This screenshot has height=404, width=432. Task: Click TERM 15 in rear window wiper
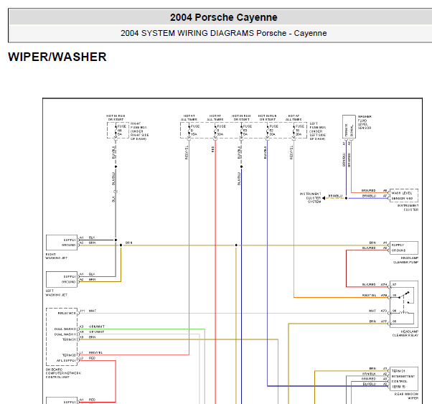point(398,387)
